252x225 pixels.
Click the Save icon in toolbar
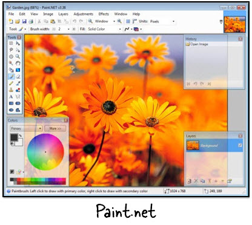coord(24,21)
